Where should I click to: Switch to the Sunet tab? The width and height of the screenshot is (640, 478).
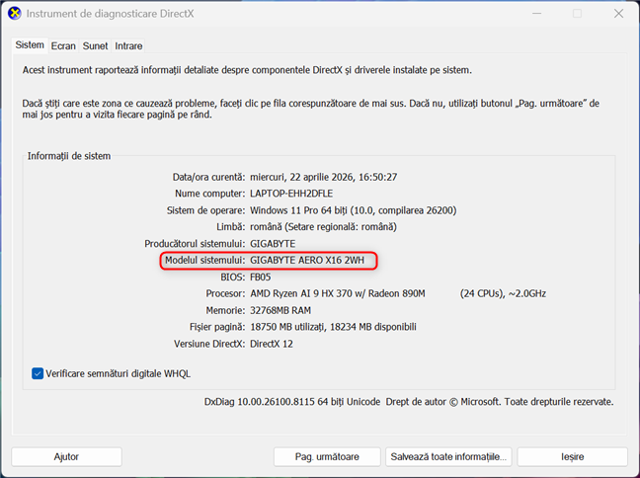pyautogui.click(x=95, y=45)
